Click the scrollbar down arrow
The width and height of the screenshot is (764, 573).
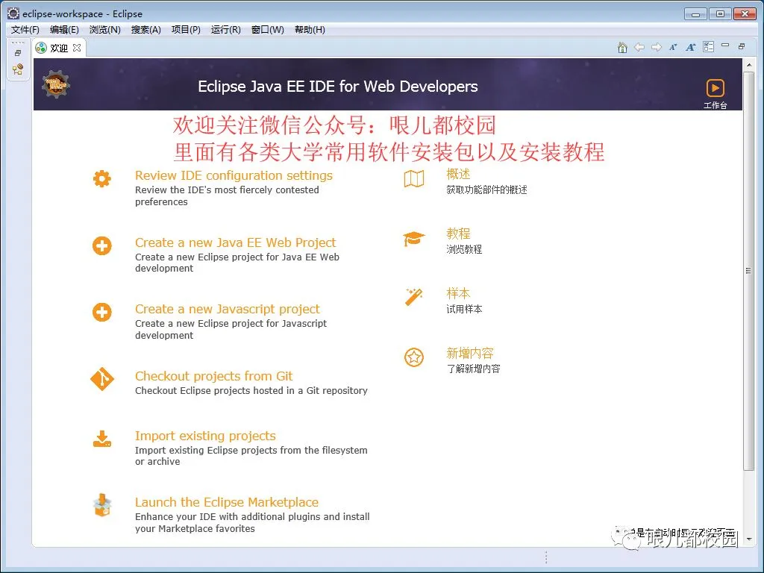tap(749, 539)
